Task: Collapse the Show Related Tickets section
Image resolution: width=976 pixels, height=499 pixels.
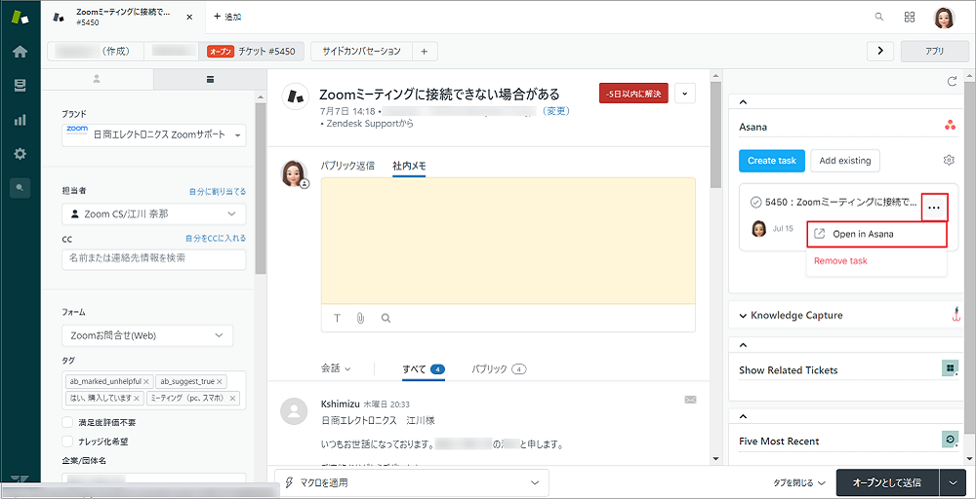Action: (743, 346)
